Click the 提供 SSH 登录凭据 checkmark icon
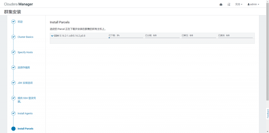This screenshot has width=269, height=133. [13, 98]
